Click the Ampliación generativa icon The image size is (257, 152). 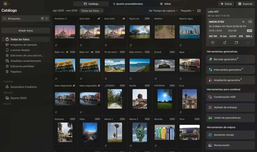coord(210,80)
